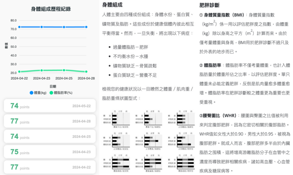This screenshot has width=293, height=175.
Task: Toggle the green 體脂肪率(%) legend marker
Action: pos(51,93)
